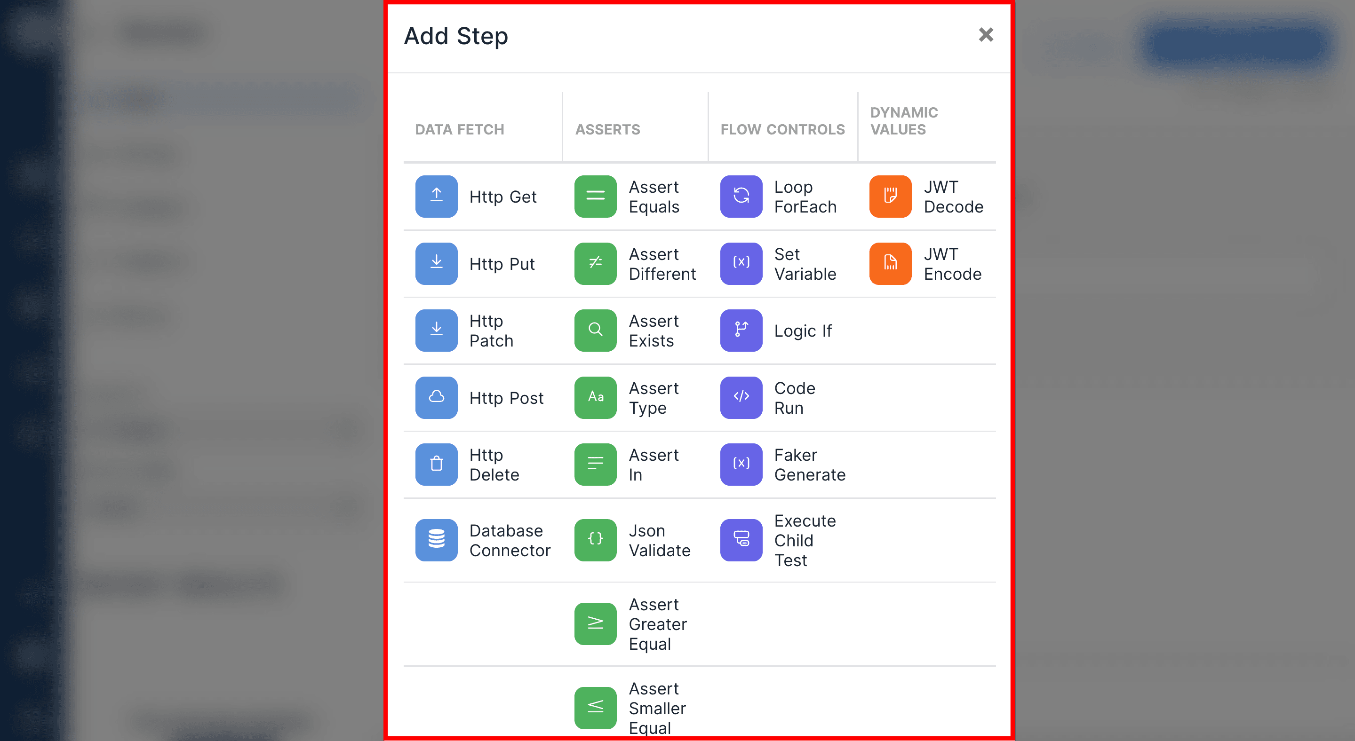Click the Database Connector stacked-disks icon
The height and width of the screenshot is (741, 1355).
pos(436,540)
